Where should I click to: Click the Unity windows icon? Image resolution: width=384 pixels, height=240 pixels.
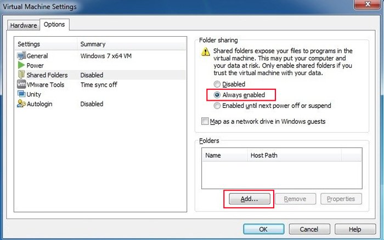click(21, 94)
